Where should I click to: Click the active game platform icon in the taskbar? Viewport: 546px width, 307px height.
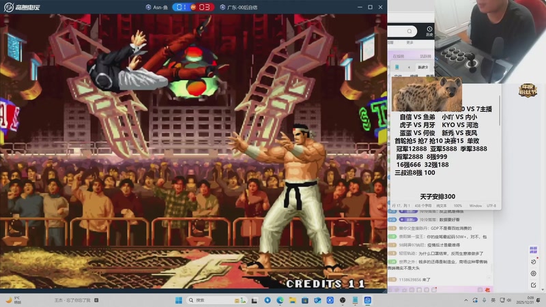tap(368, 300)
